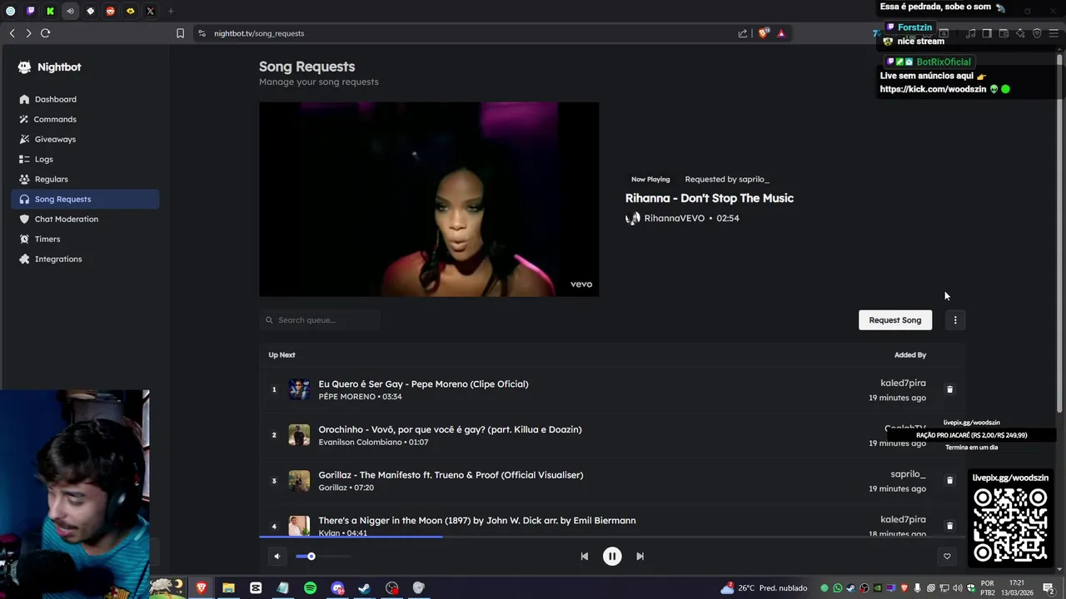Open site settings icon in address bar

[x=202, y=33]
